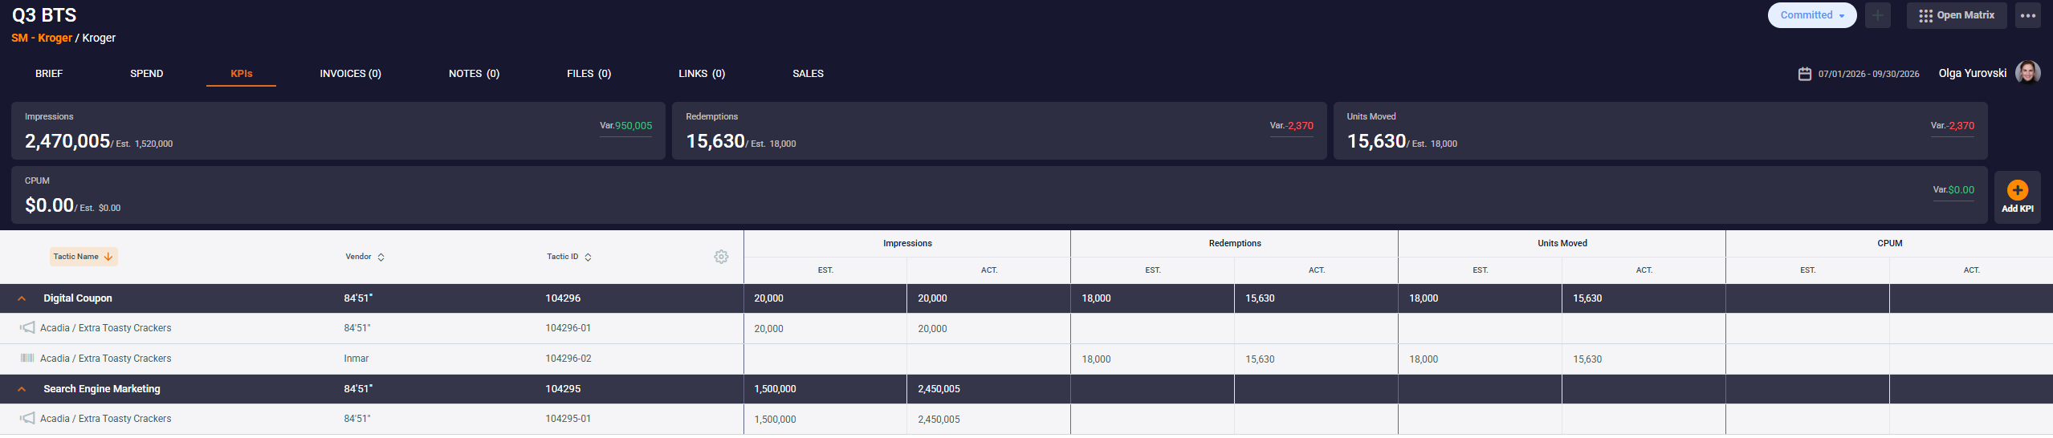
Task: Open the INVOICES (0) tab
Action: point(350,74)
